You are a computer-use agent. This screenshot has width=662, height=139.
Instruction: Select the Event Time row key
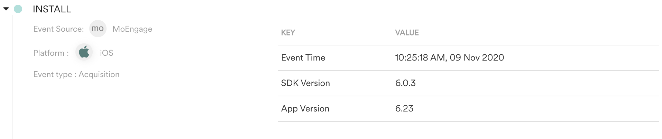[303, 58]
